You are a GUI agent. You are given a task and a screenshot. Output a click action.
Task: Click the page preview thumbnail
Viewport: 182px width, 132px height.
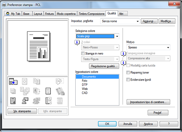pyautogui.click(x=39, y=46)
